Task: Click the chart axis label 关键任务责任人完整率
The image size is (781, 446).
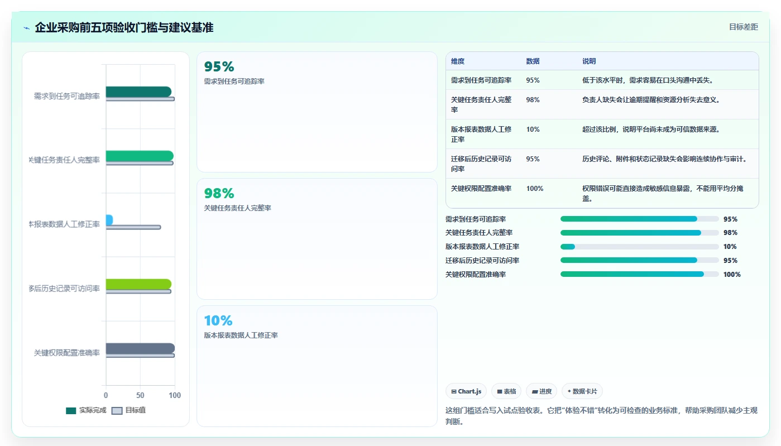Action: (64, 160)
